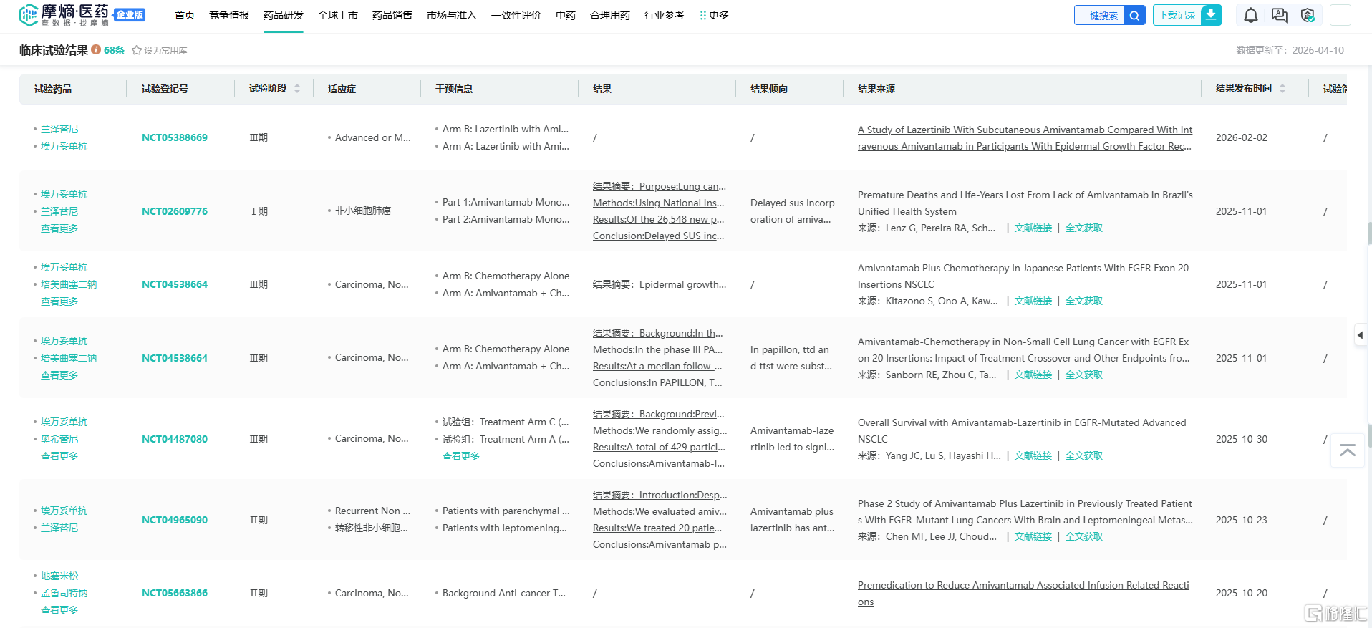Open trial NCT05388669 link
Screen dimensions: 1372x628
point(175,137)
